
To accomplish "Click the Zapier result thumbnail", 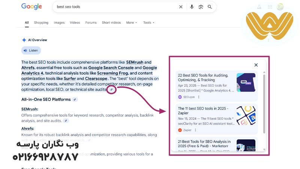I will click(x=246, y=116).
